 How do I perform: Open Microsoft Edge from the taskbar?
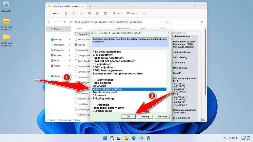coord(134,138)
